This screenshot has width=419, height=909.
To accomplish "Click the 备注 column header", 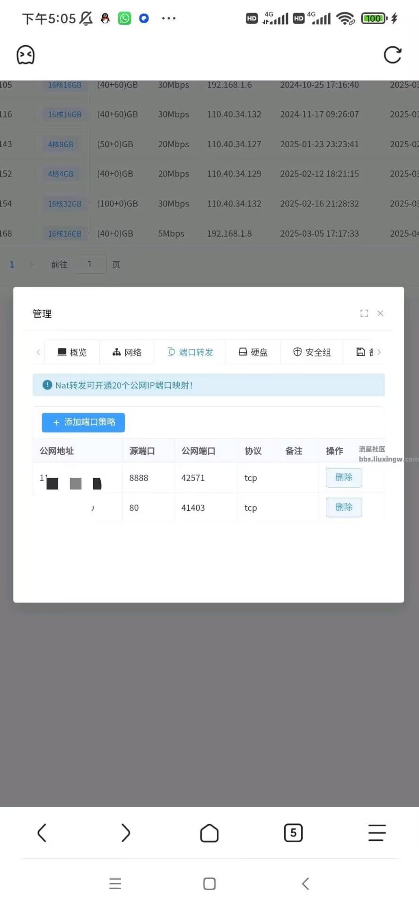I will 294,451.
